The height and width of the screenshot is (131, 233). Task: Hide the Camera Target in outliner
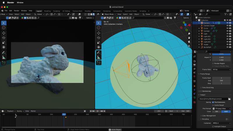(227, 26)
